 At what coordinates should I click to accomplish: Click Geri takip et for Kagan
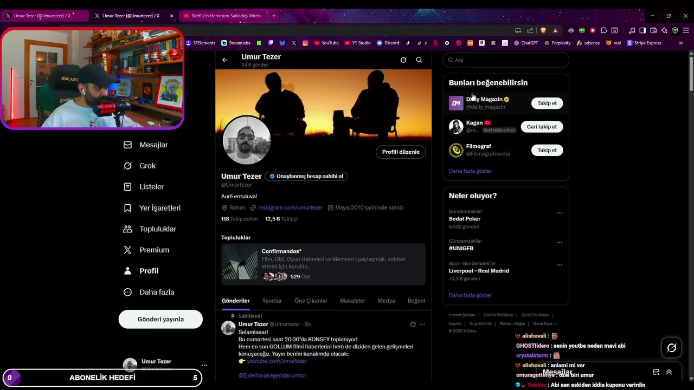(x=542, y=127)
